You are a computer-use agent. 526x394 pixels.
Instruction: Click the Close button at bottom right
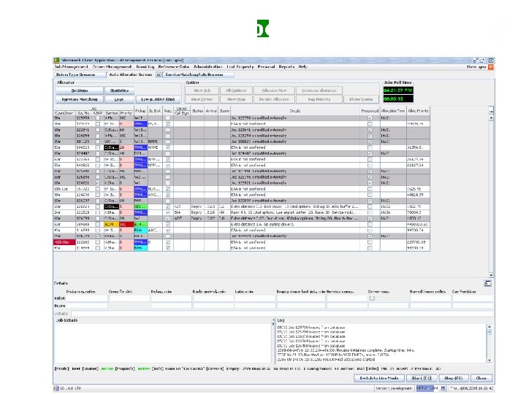click(481, 378)
